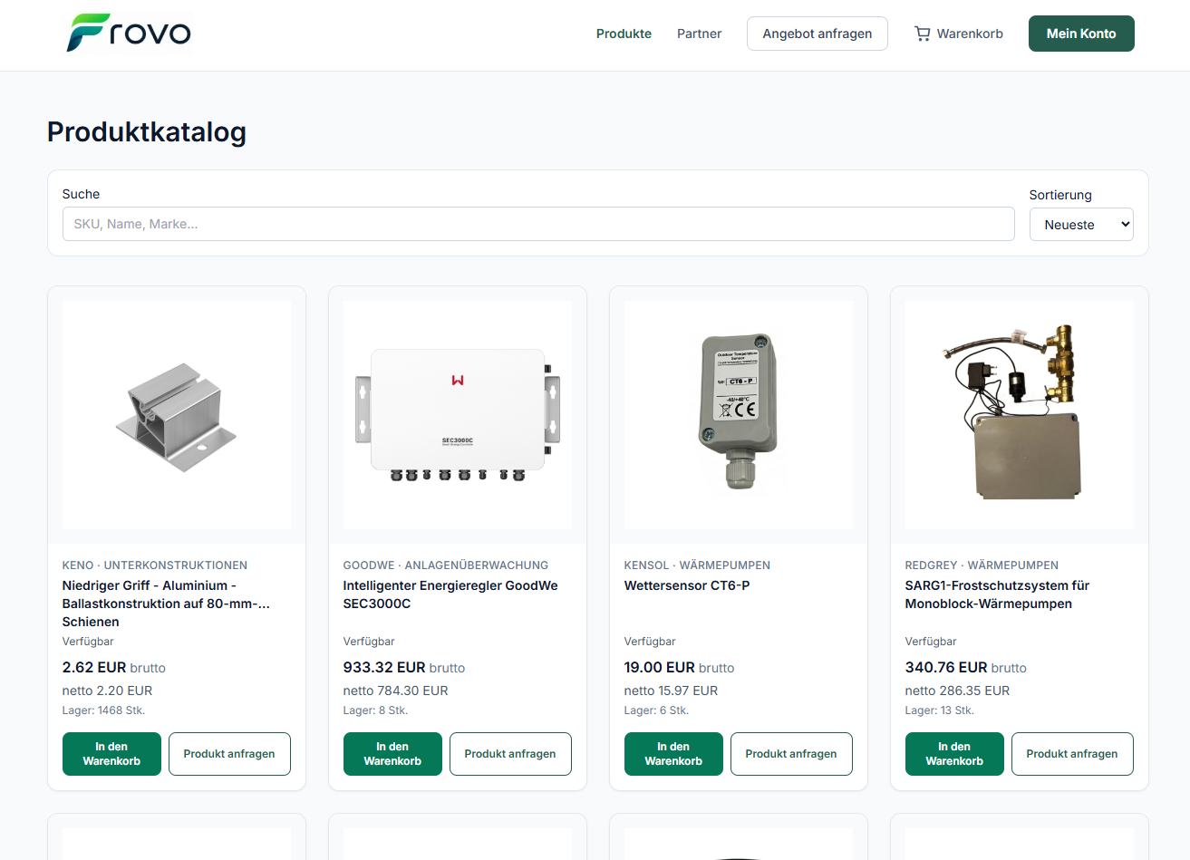Screen dimensions: 1190x860
Task: Click the KENSOL · WÄRMEPUMPEN category label
Action: 697,565
